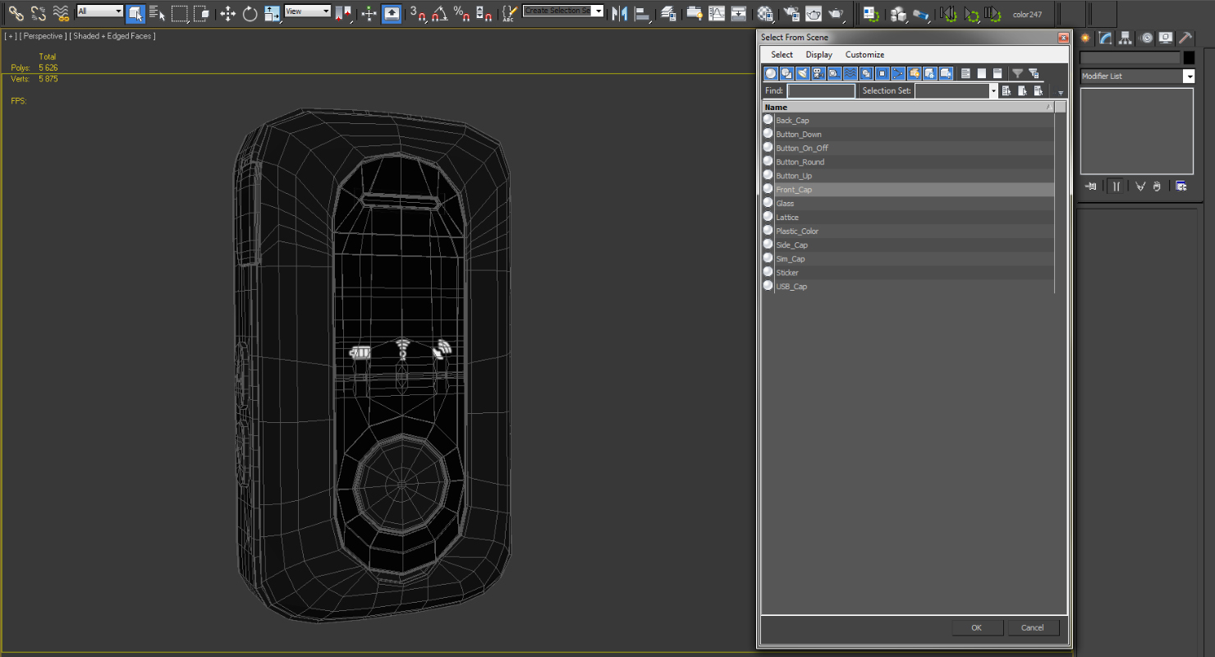Click the Find input field

[821, 91]
